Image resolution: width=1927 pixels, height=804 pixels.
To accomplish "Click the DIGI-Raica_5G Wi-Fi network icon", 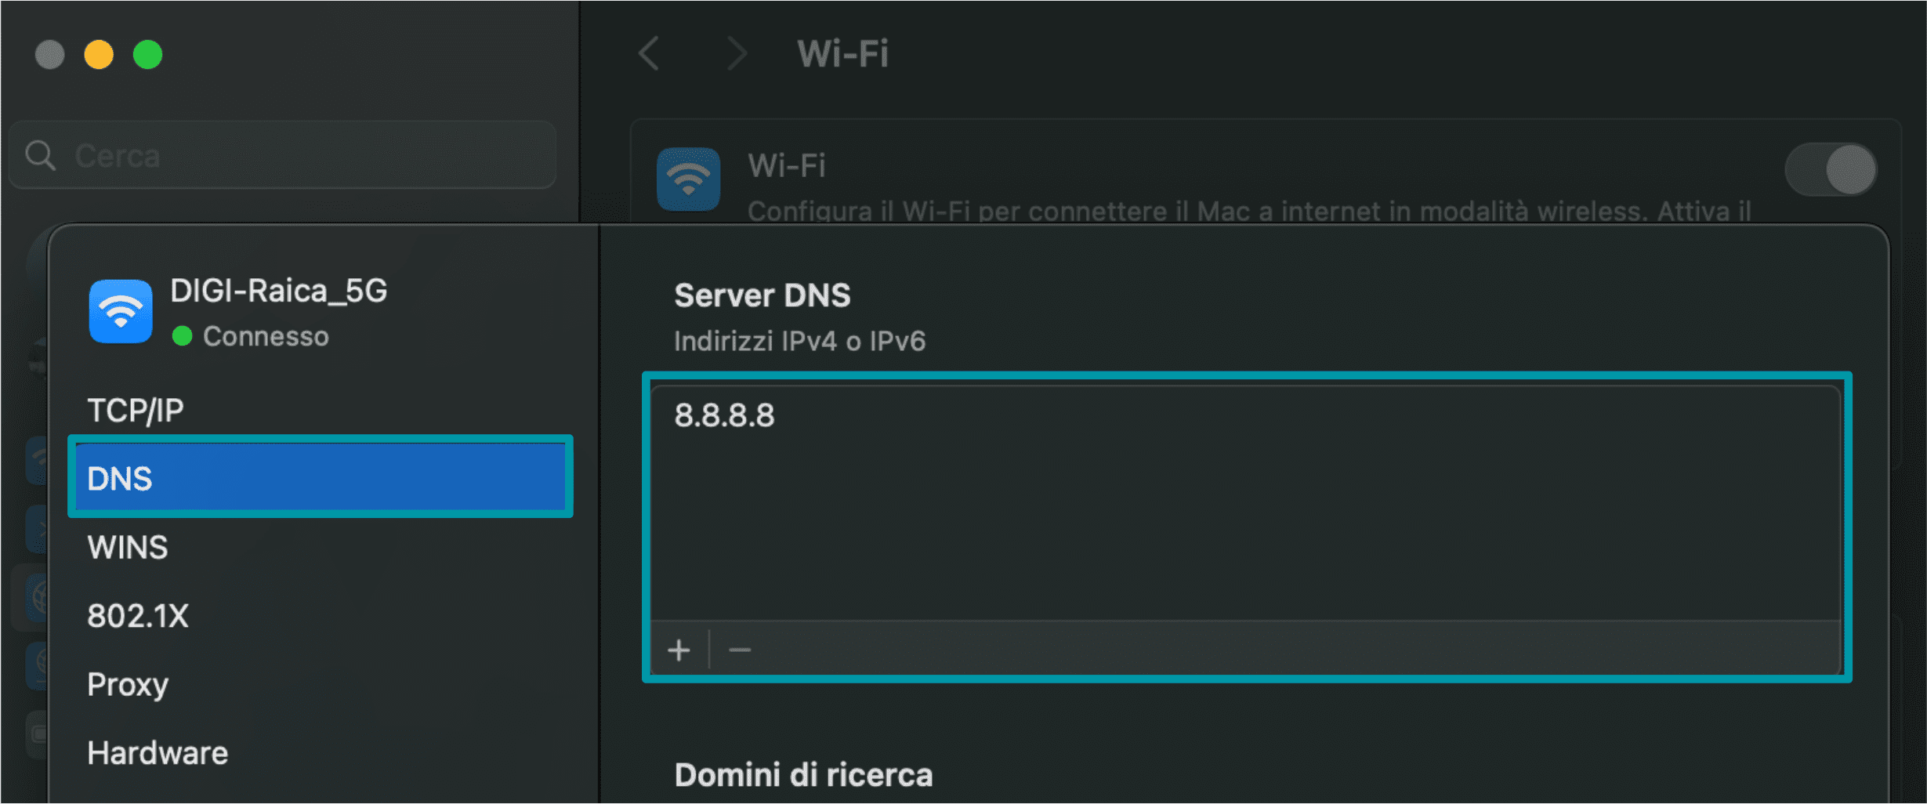I will (x=119, y=311).
